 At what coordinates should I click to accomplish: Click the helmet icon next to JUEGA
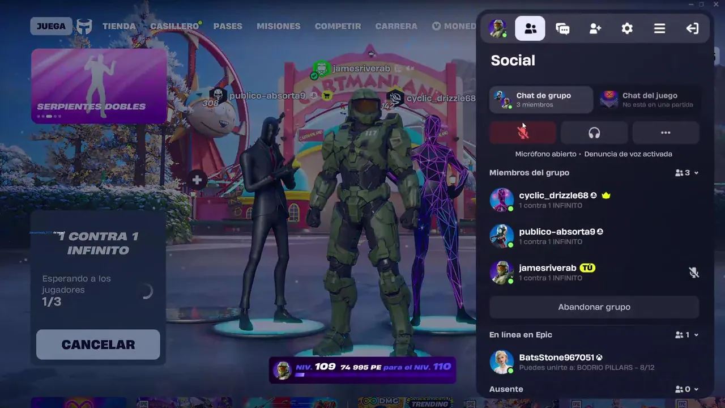[x=84, y=27]
